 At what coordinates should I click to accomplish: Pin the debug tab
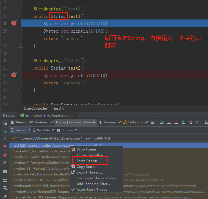point(5,196)
